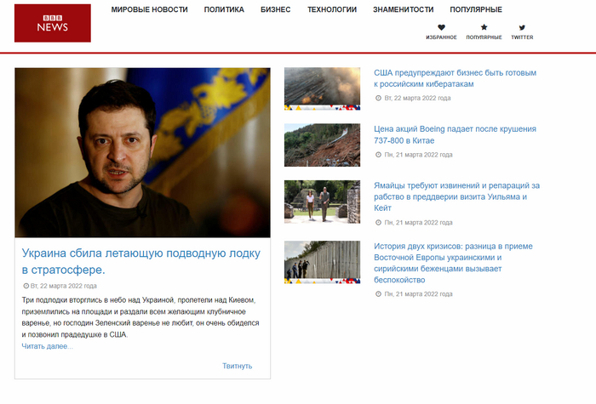Screen dimensions: 596x404
Task: Click the clock icon beside the Boeing article date
Action: click(378, 155)
